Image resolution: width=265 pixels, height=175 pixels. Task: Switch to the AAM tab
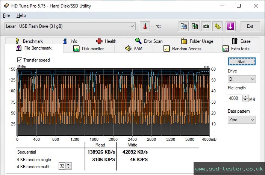pos(134,49)
